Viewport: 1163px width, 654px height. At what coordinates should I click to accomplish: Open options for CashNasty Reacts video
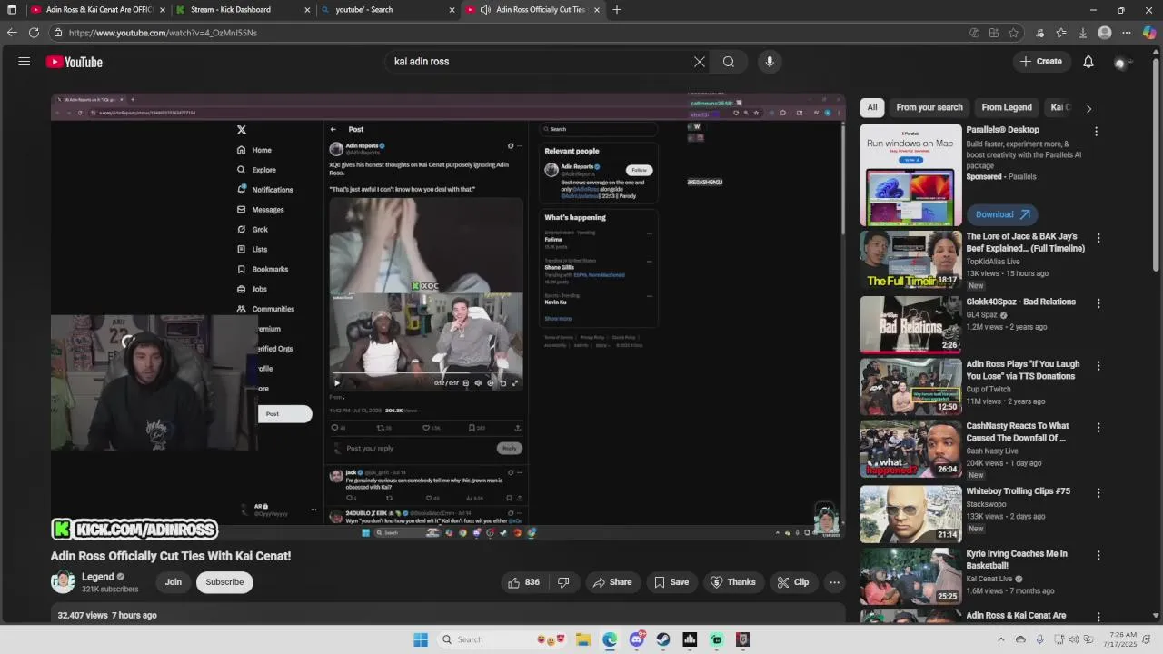pyautogui.click(x=1098, y=428)
